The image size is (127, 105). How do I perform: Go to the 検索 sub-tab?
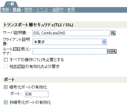click(x=28, y=10)
